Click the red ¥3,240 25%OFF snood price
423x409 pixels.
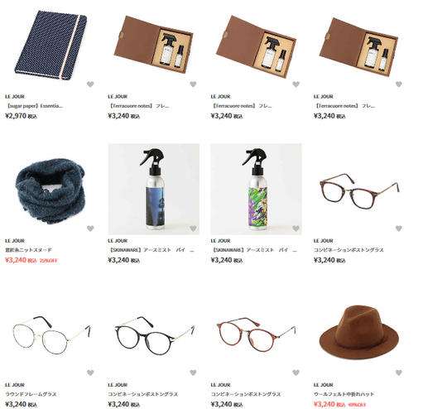point(31,260)
